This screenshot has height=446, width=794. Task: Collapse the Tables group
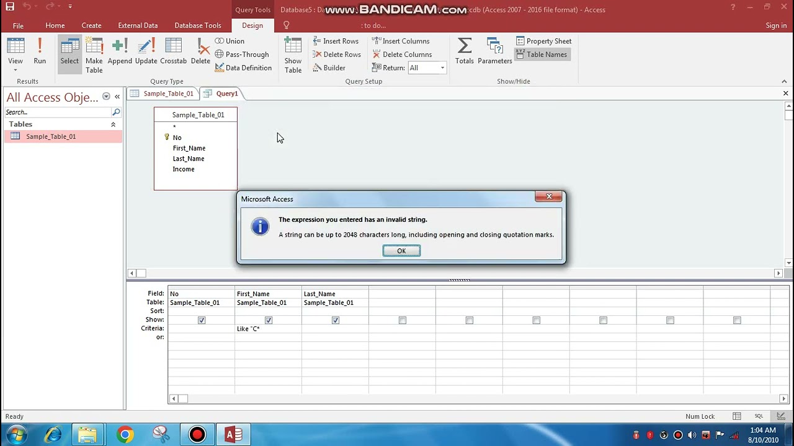pos(113,125)
